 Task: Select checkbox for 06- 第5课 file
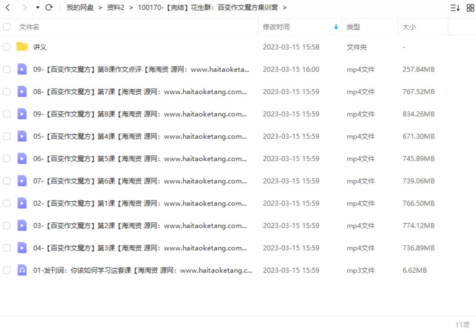coord(7,158)
